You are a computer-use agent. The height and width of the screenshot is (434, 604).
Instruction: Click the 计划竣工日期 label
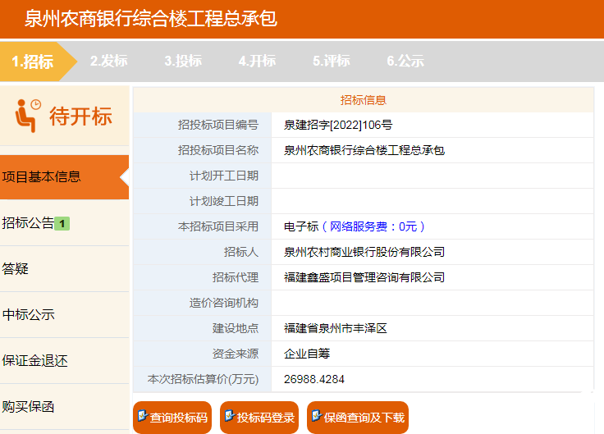click(224, 201)
